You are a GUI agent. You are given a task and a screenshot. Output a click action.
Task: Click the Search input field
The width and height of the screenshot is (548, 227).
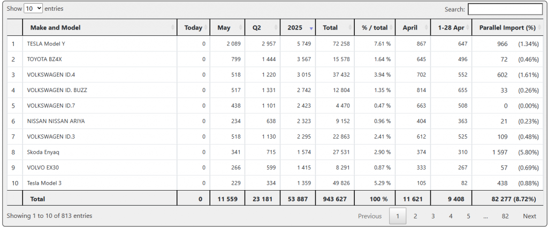coord(505,9)
